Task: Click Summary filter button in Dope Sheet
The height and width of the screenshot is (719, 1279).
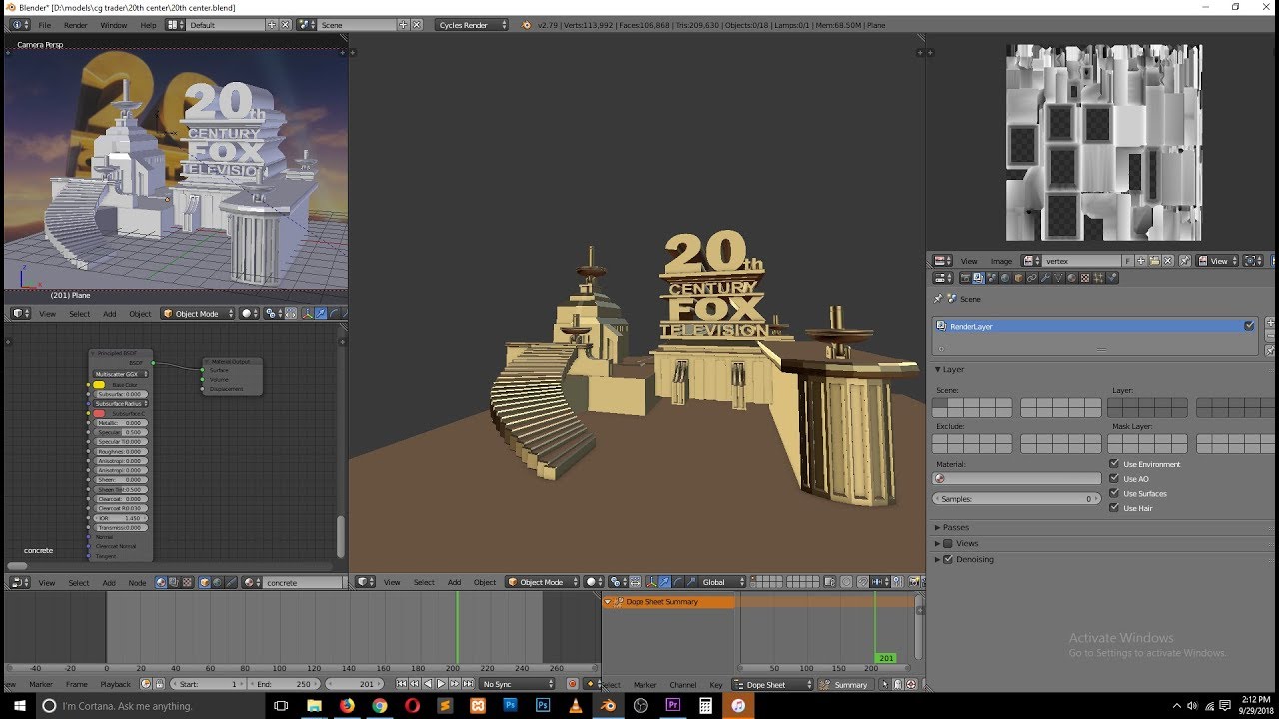Action: [x=844, y=685]
